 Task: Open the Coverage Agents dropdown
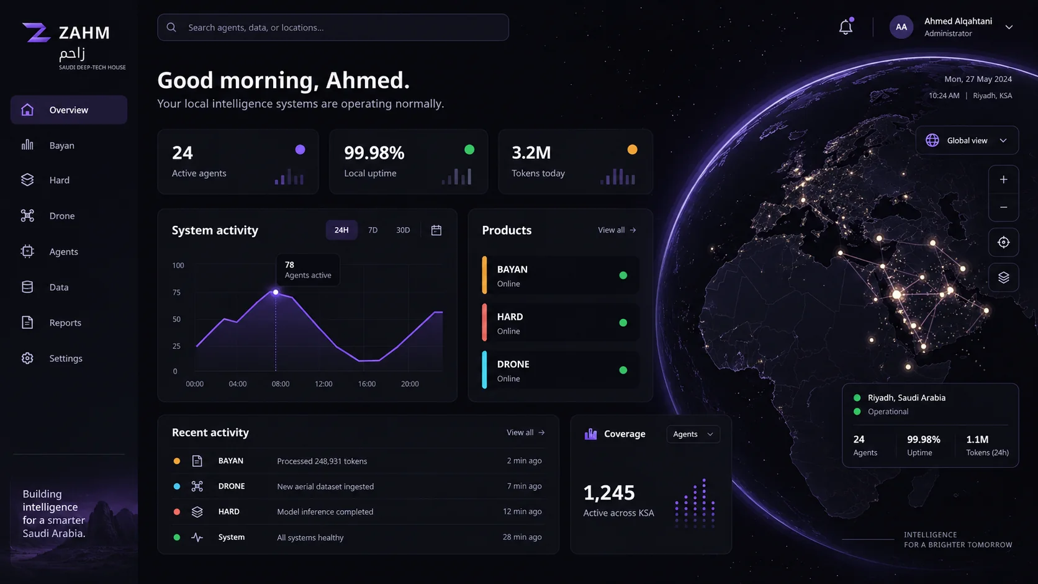693,434
